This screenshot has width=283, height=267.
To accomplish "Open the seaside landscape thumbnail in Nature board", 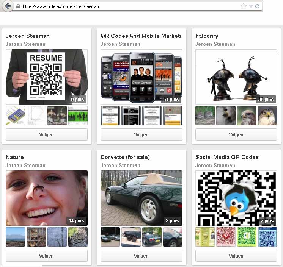I will click(15, 237).
